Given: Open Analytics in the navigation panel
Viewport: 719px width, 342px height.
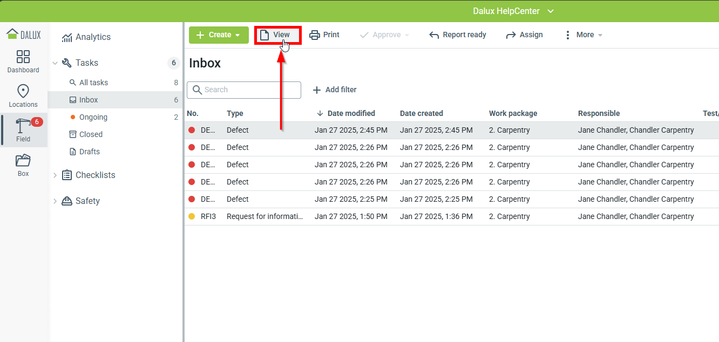Looking at the screenshot, I should 93,37.
